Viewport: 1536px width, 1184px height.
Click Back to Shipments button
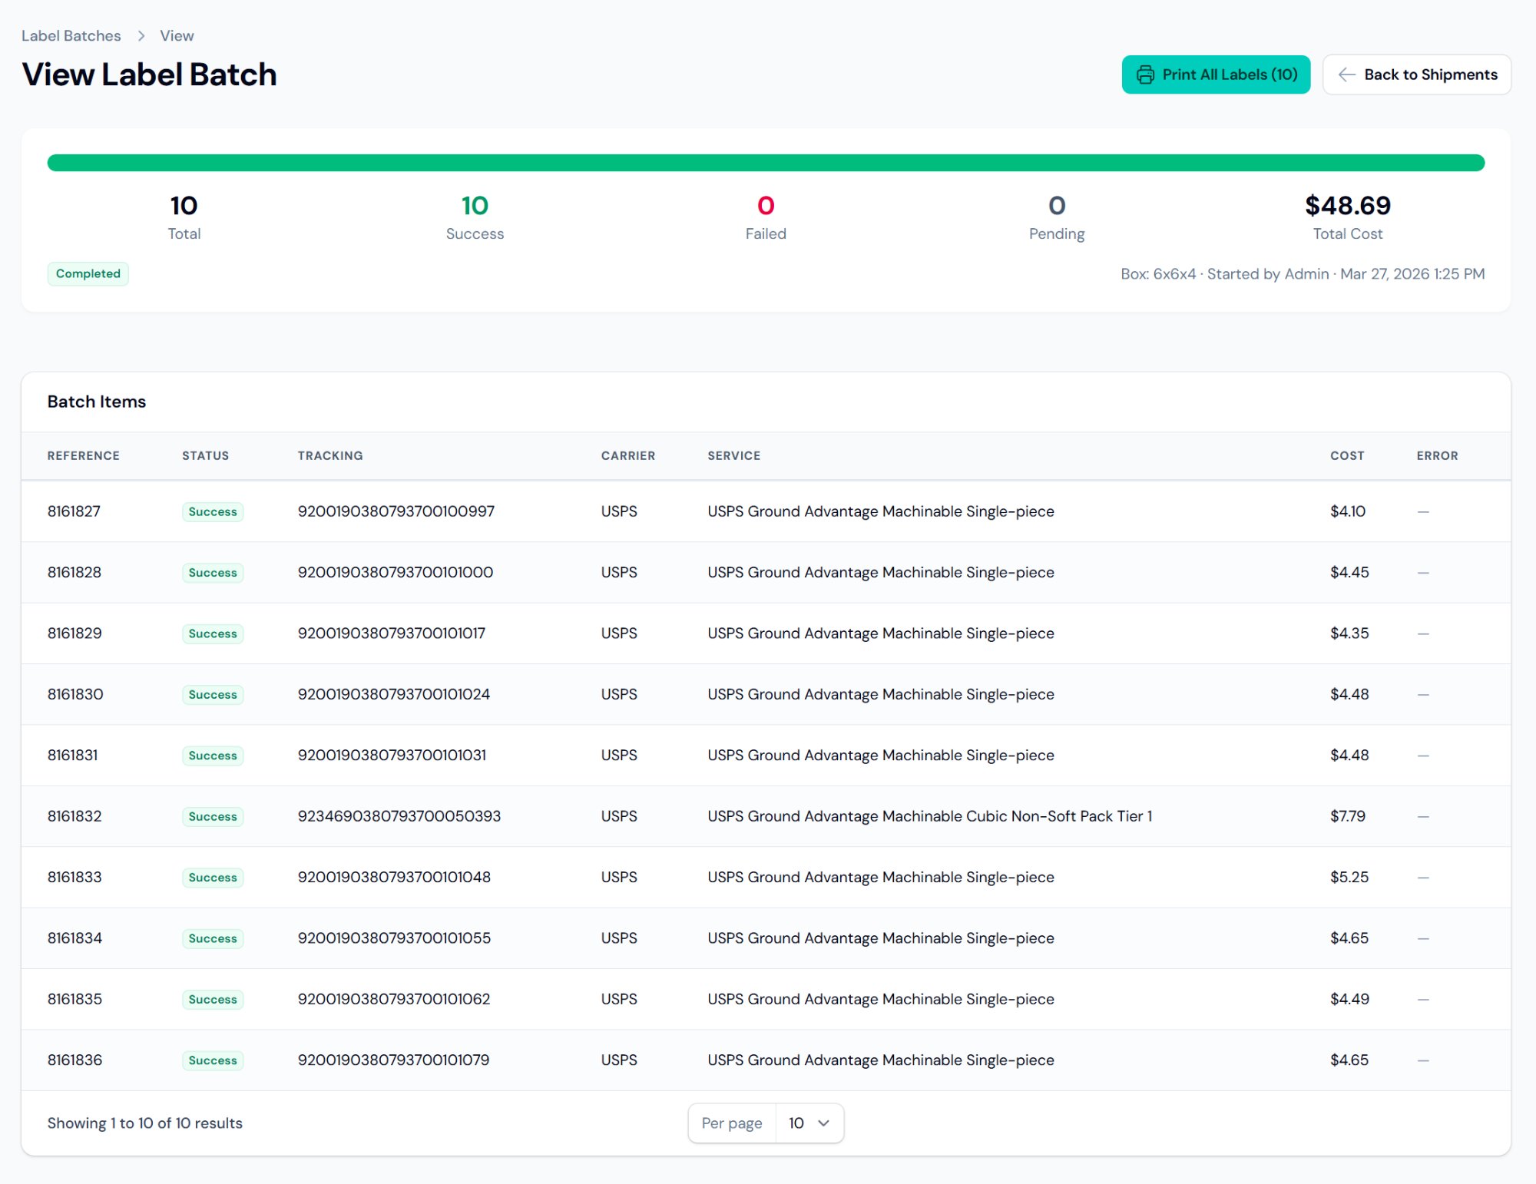[1416, 74]
